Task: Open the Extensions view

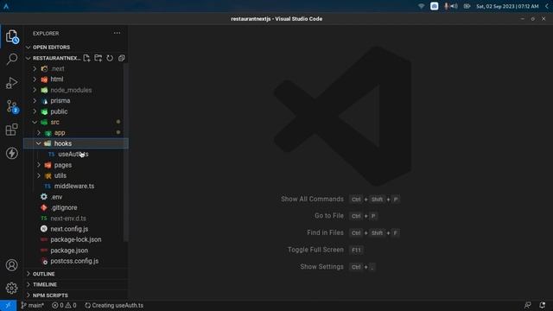Action: point(11,130)
